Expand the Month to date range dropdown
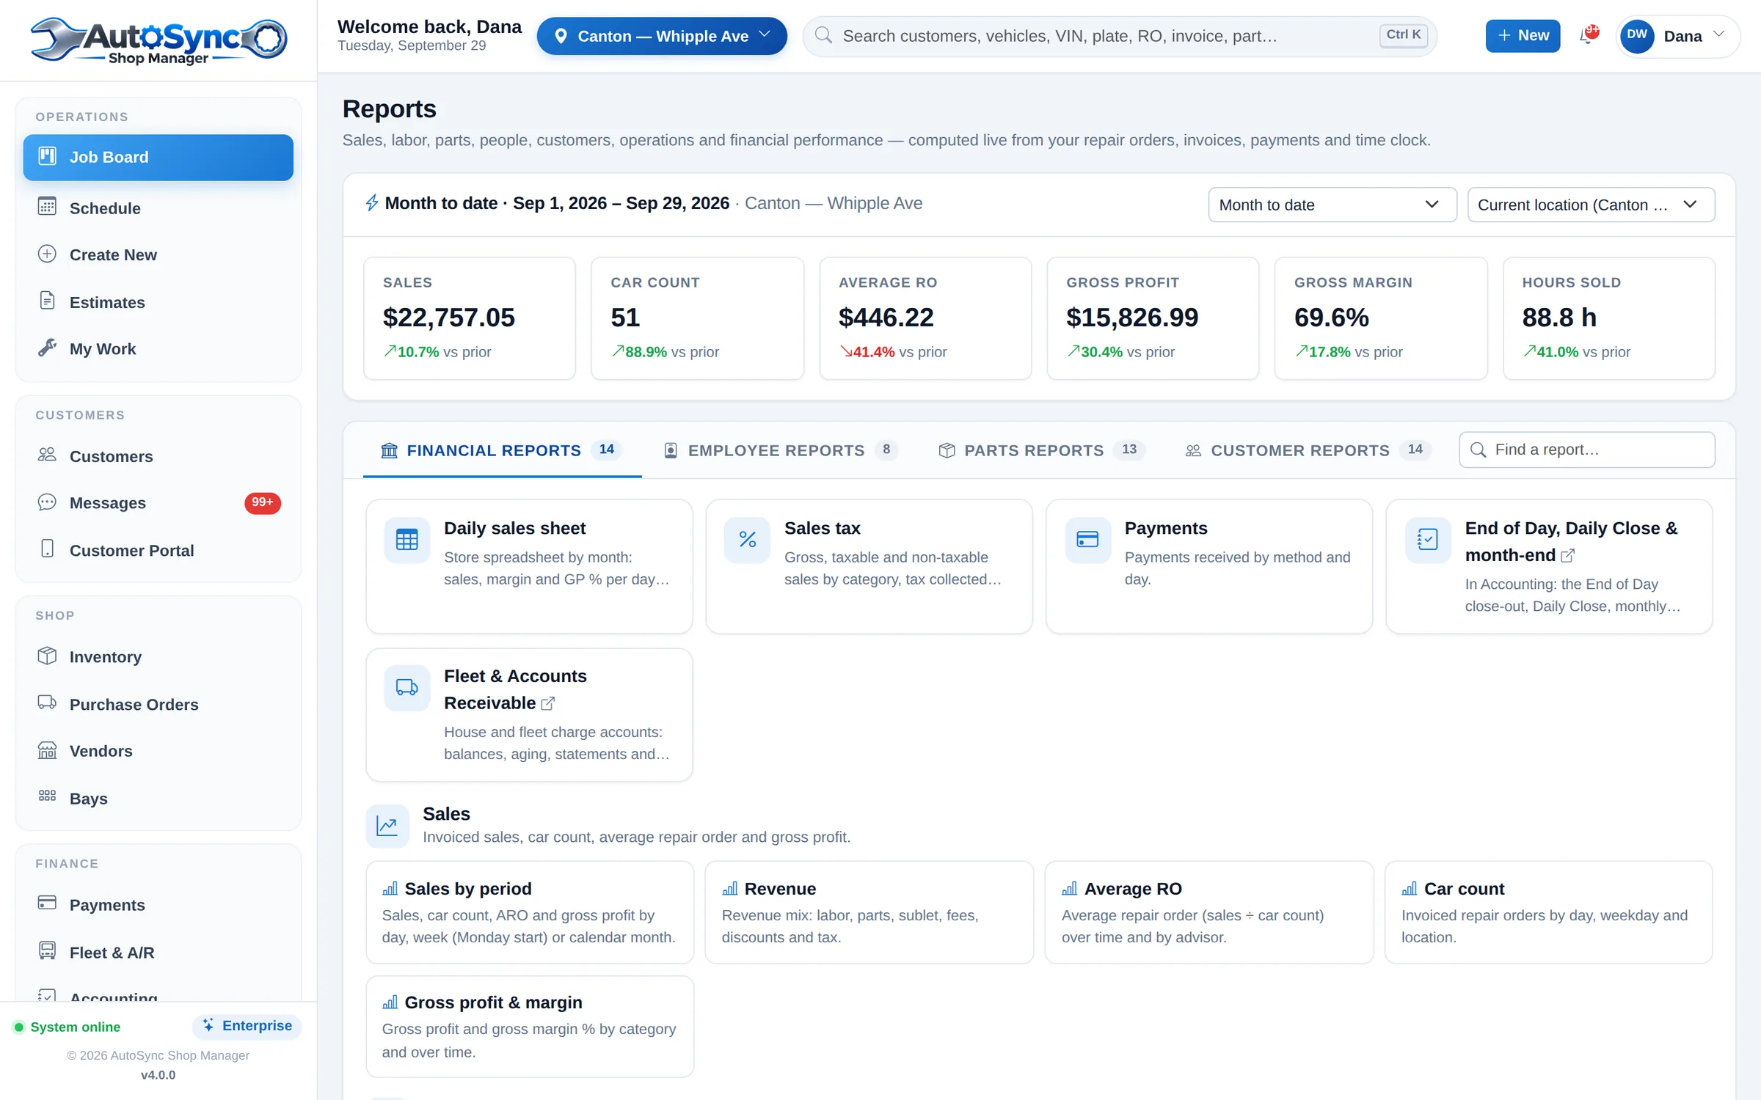 [x=1332, y=205]
